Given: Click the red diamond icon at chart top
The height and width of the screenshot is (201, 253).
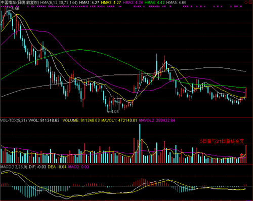Looking at the screenshot, I should 246,3.
